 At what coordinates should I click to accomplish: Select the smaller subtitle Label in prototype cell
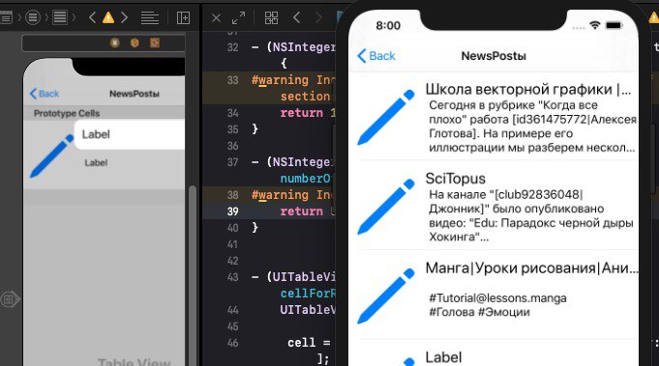[96, 162]
